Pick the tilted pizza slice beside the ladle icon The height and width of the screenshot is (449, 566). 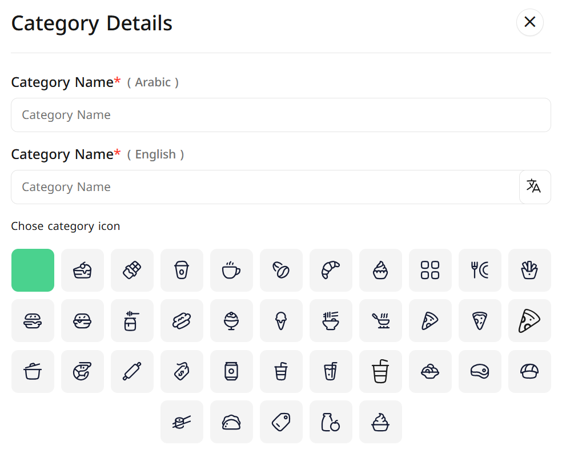[x=430, y=321]
